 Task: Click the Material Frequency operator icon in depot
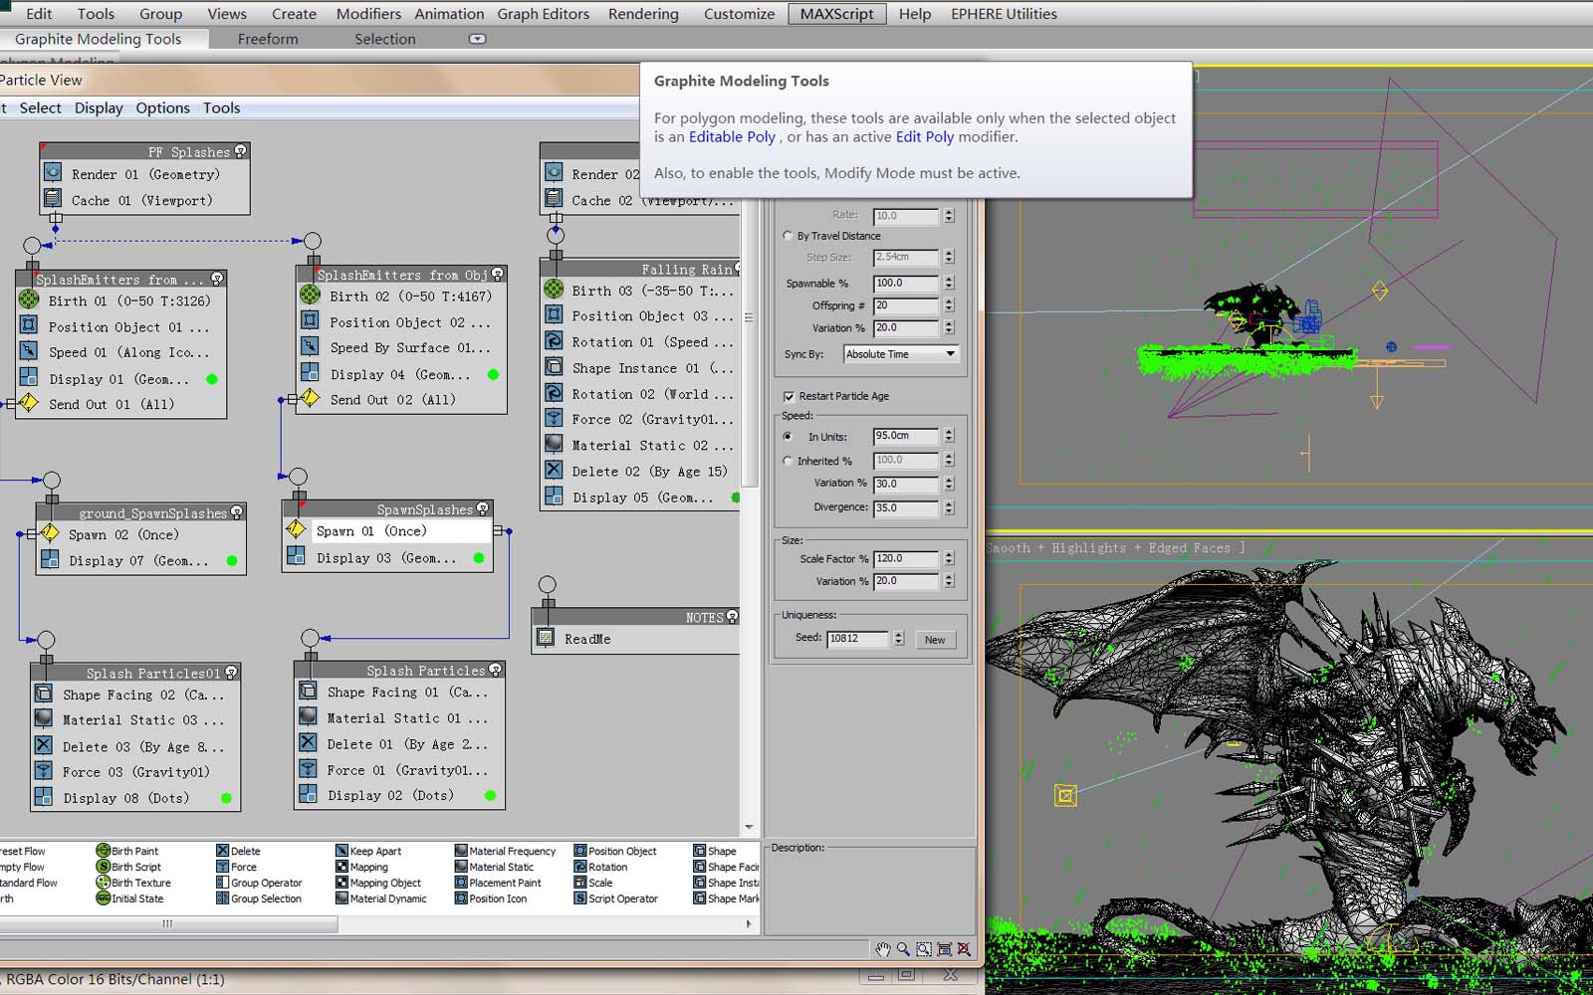461,851
